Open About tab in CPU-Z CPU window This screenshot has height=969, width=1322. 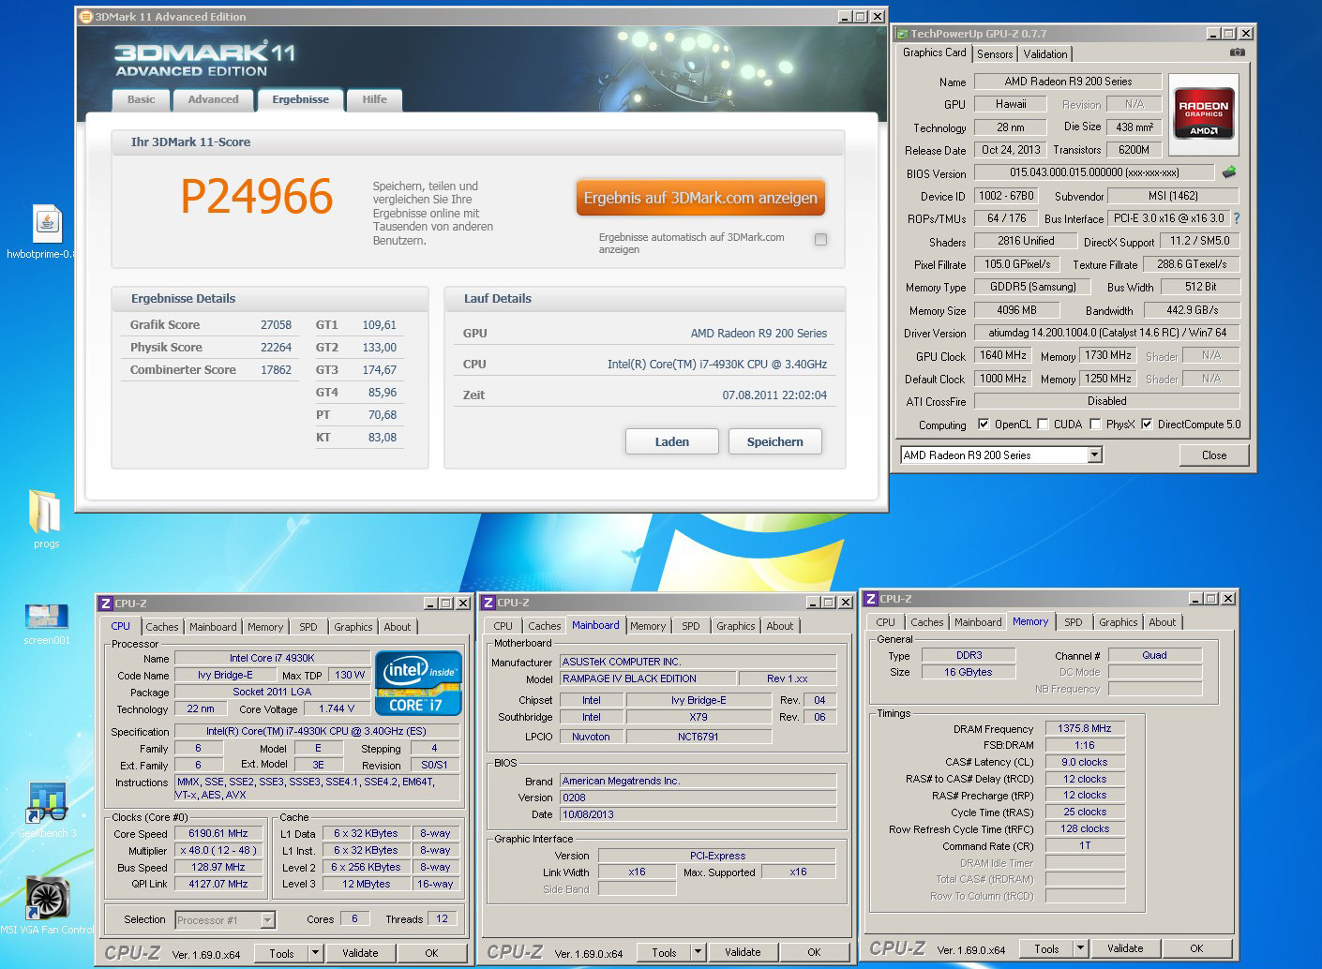(398, 627)
